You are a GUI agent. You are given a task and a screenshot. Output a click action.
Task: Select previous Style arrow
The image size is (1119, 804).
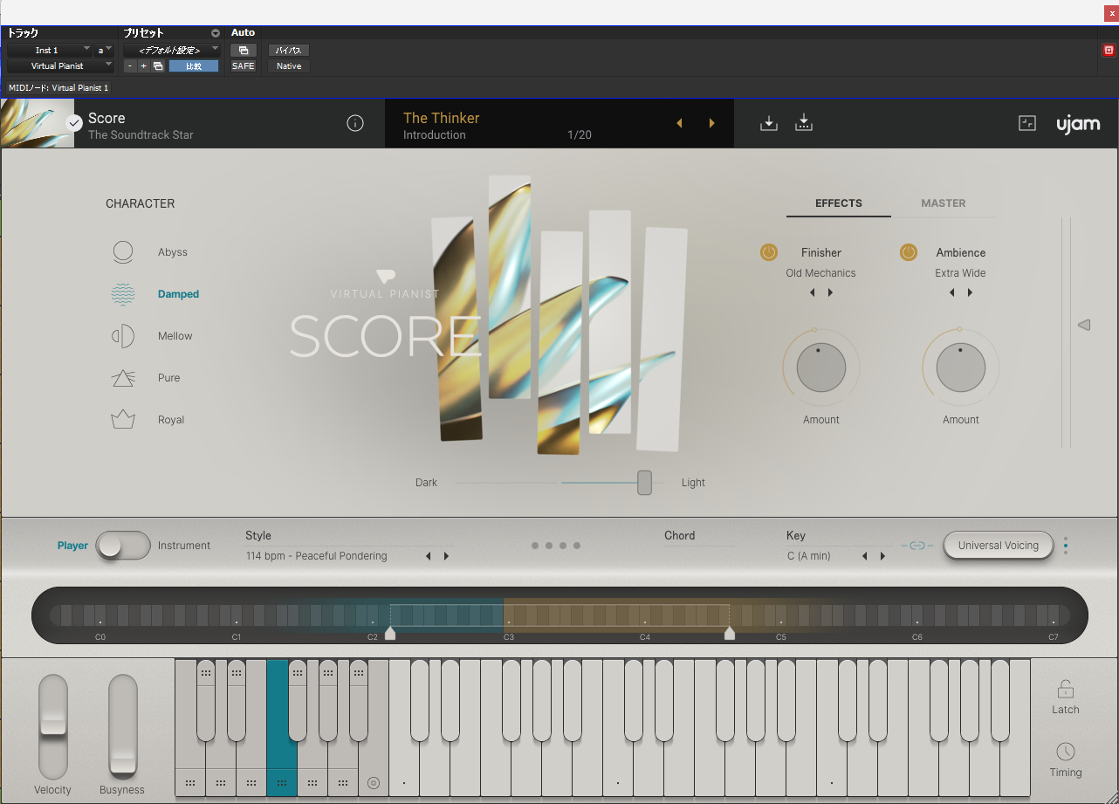point(429,556)
